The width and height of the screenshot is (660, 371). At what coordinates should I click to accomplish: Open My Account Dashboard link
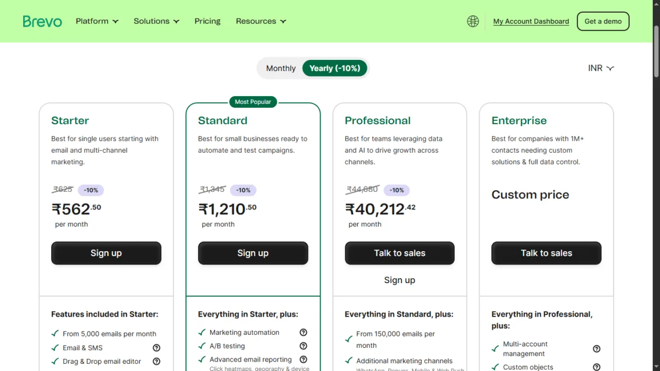[531, 21]
